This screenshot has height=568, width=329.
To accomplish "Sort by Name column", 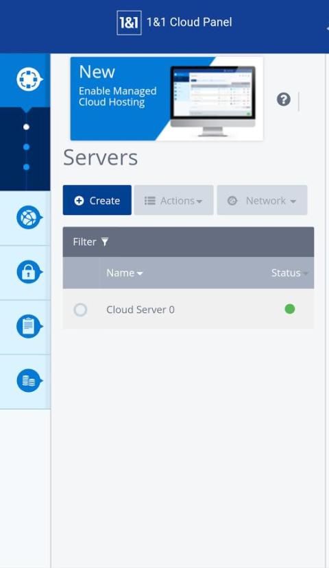I will (x=124, y=273).
